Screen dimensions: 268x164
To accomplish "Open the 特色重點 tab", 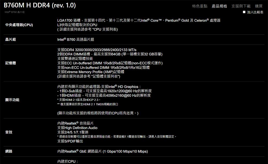I will coord(200,6).
